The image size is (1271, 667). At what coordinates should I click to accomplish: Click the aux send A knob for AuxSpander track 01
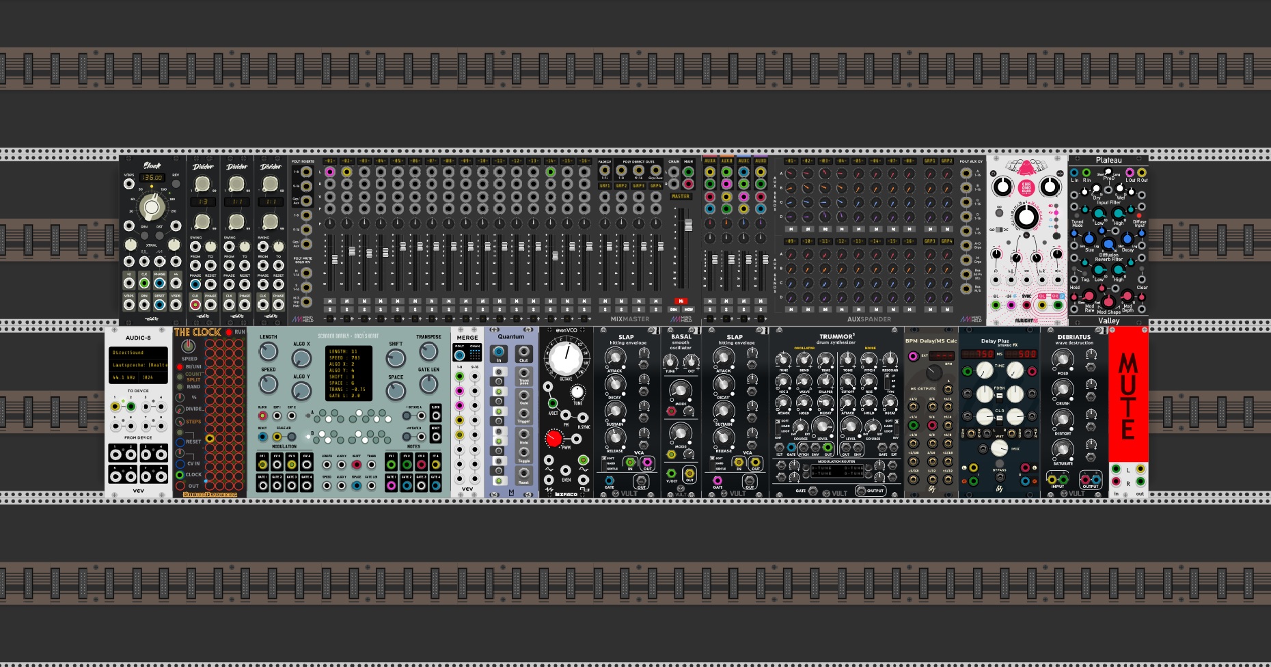tap(791, 173)
